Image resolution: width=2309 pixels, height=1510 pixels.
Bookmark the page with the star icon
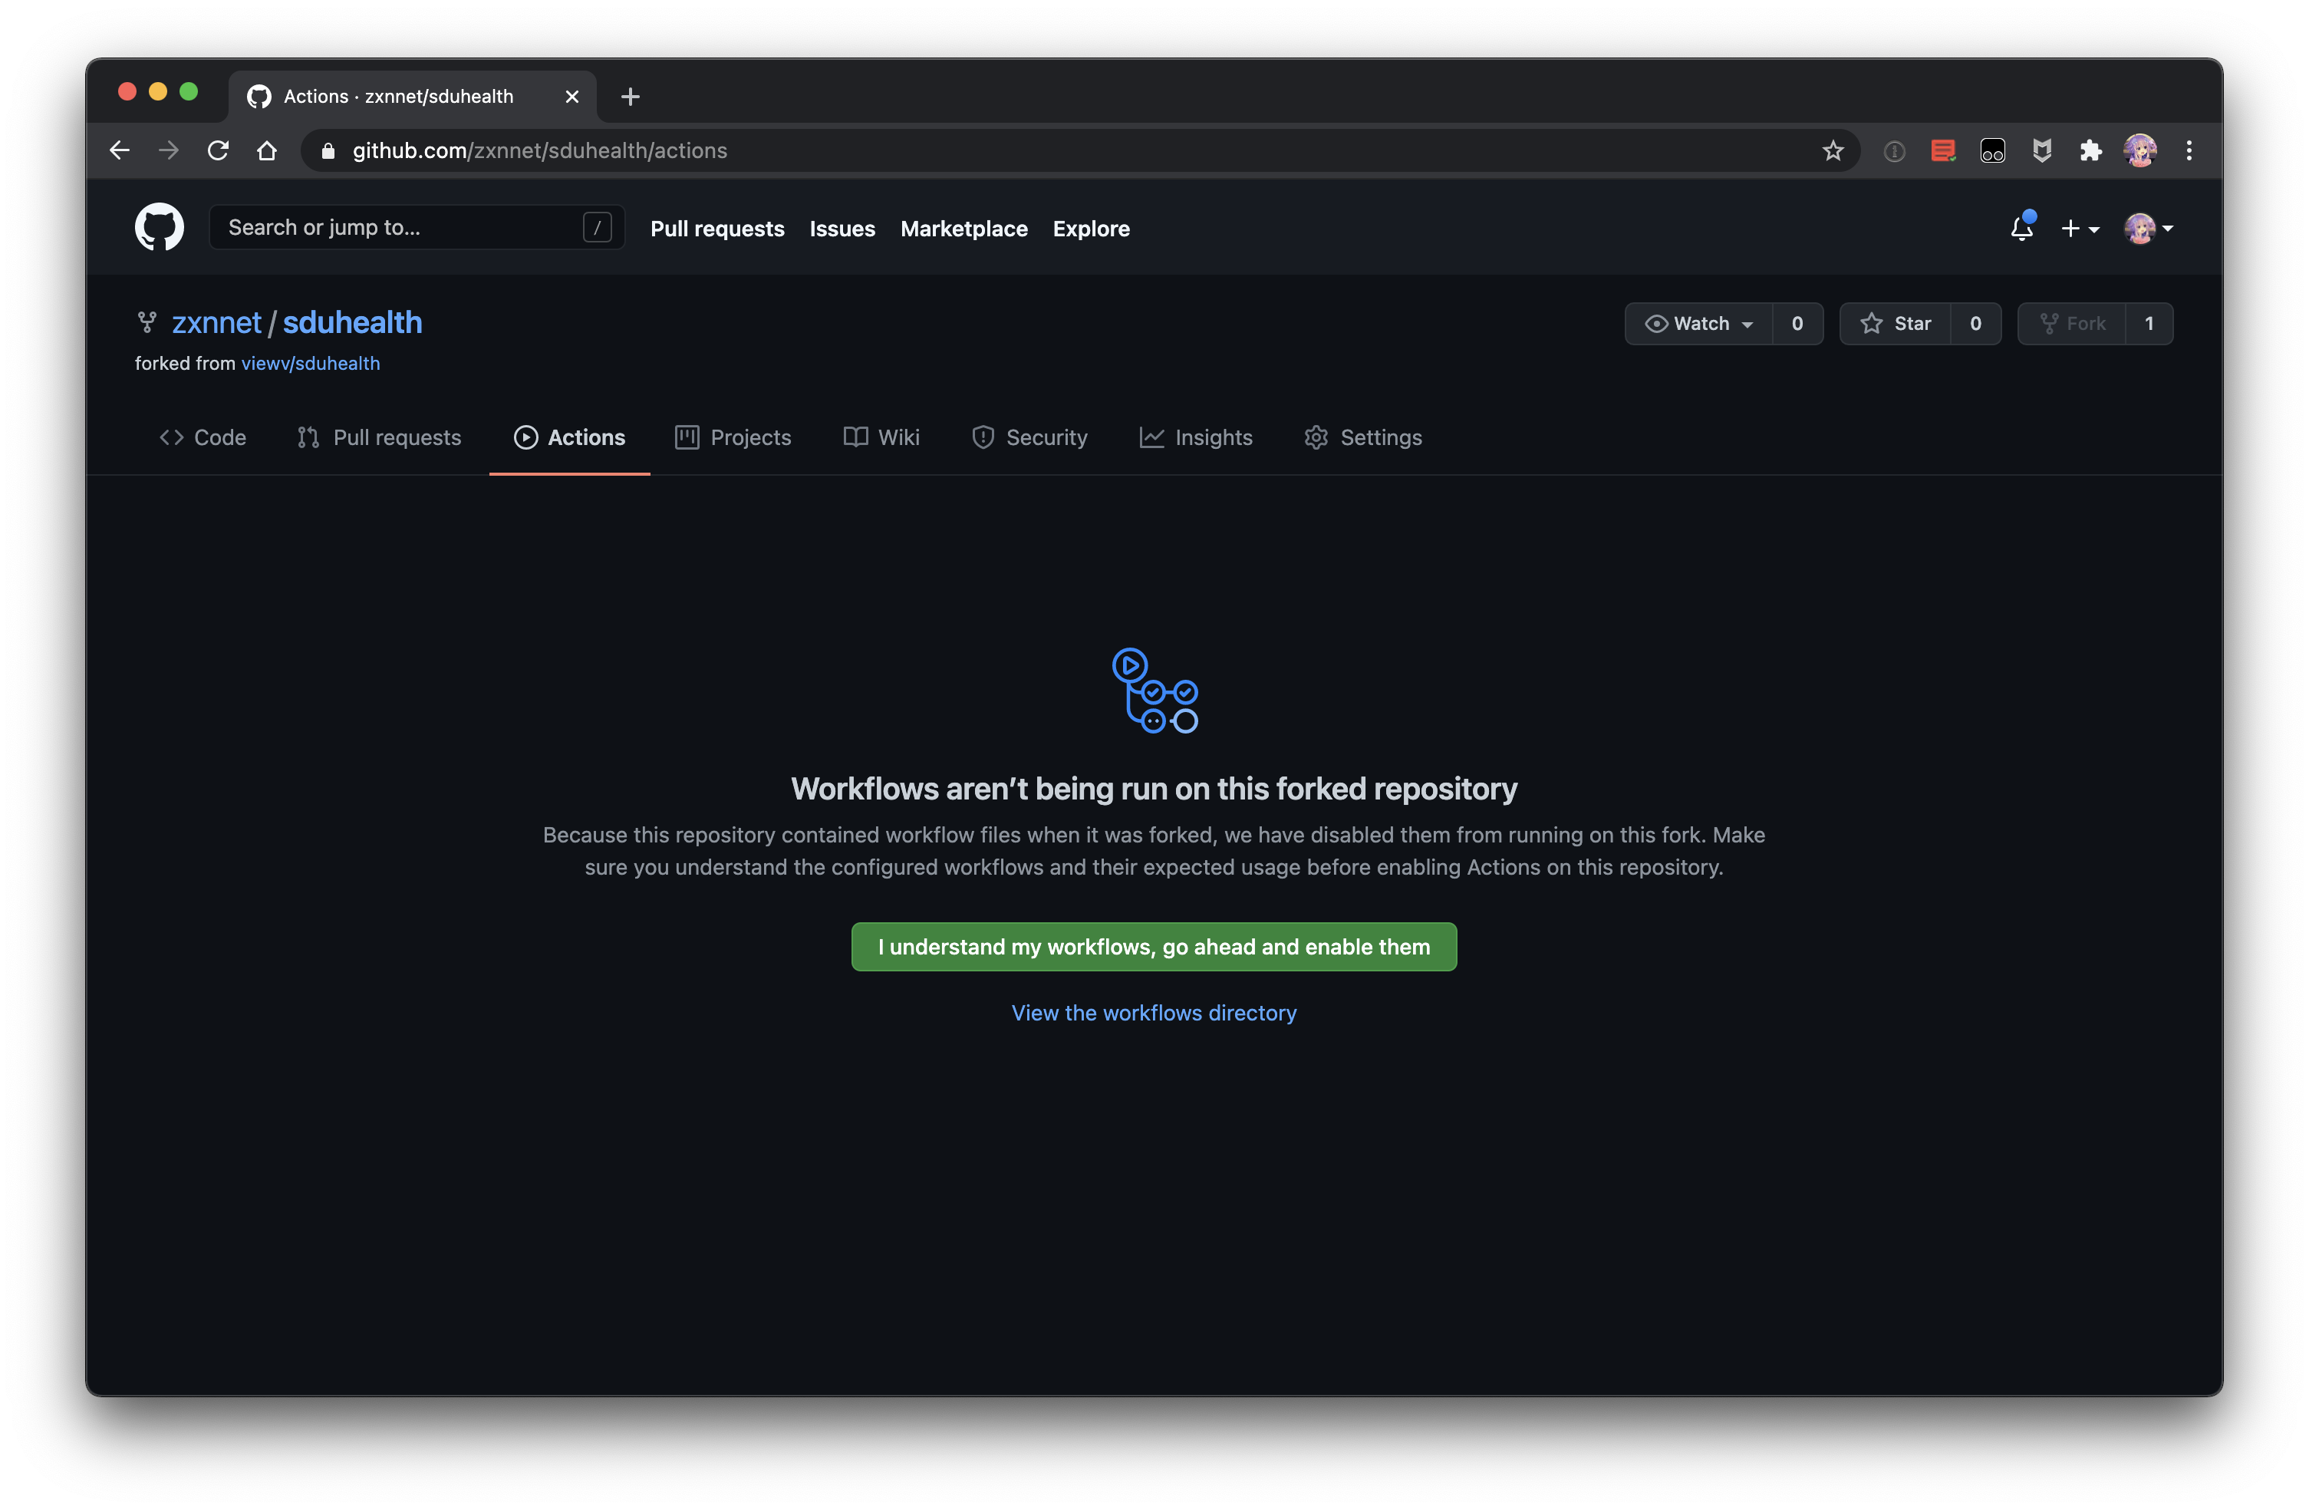coord(1833,150)
